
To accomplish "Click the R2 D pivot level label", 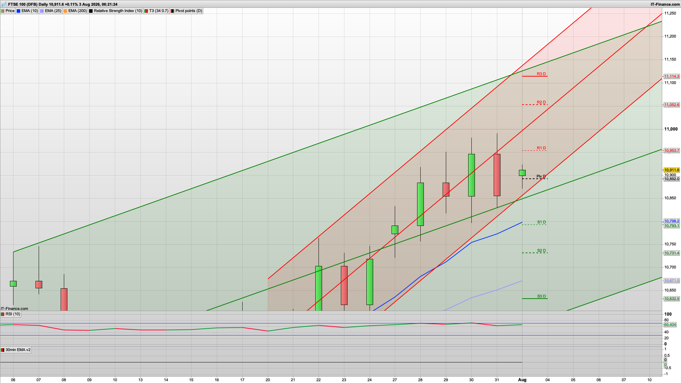I will coord(541,102).
